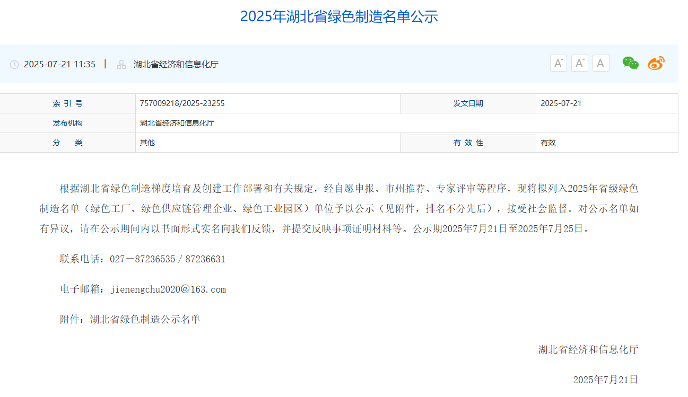The image size is (688, 397).
Task: Select the 索引号 table header cell
Action: pos(68,103)
